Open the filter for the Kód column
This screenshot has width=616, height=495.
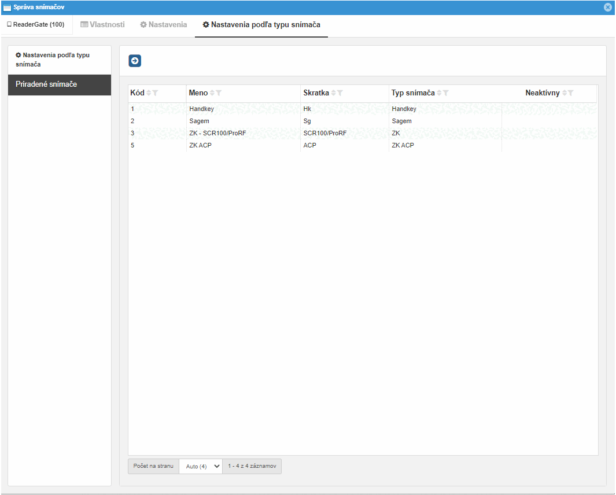click(155, 93)
